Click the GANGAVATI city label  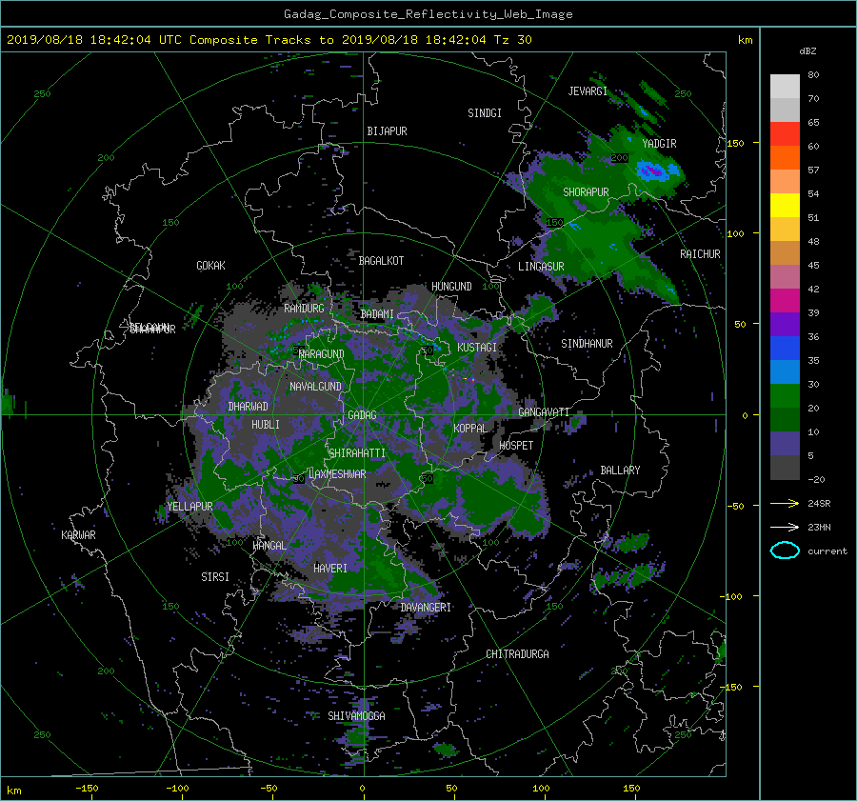click(x=544, y=412)
